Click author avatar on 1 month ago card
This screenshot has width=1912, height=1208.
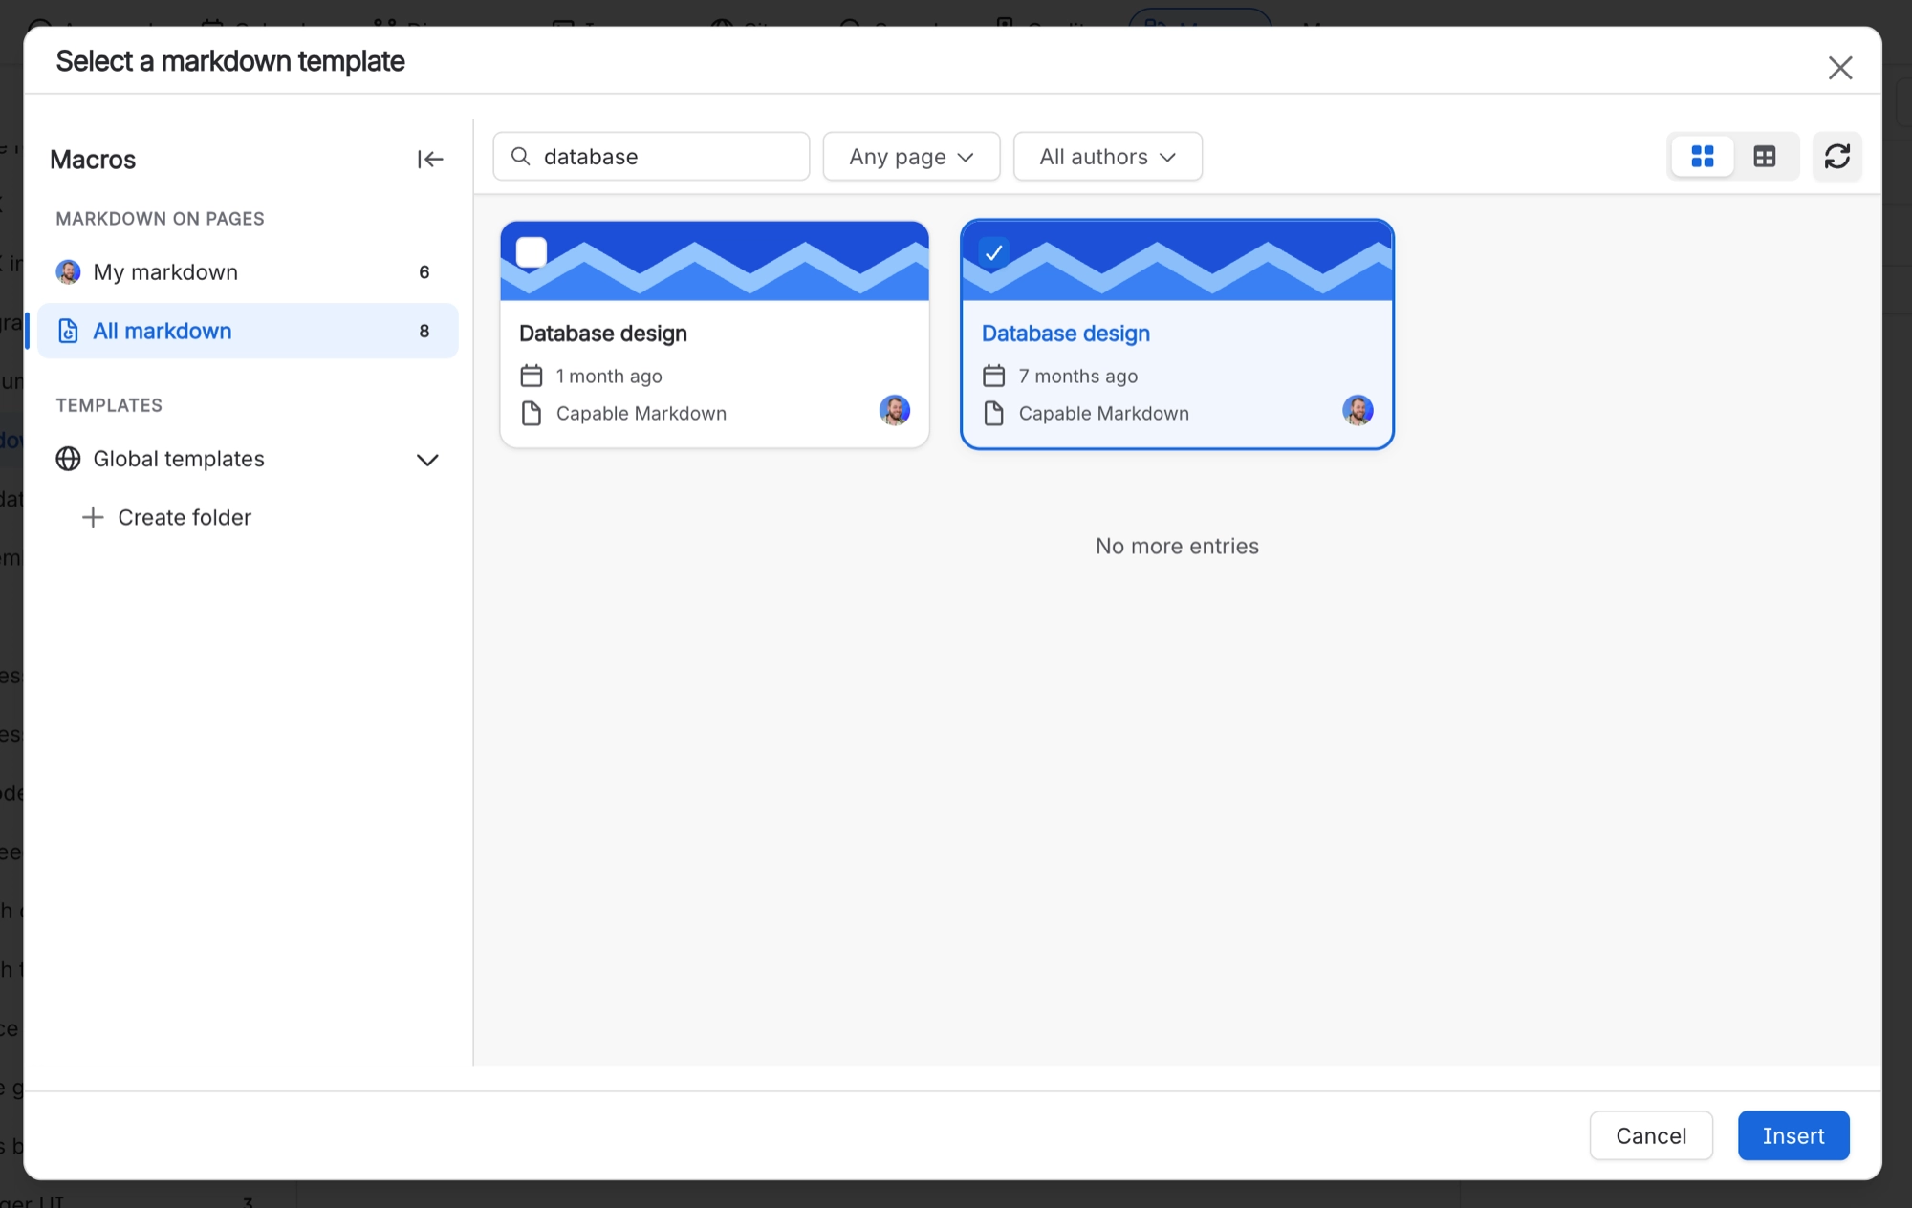pos(895,410)
